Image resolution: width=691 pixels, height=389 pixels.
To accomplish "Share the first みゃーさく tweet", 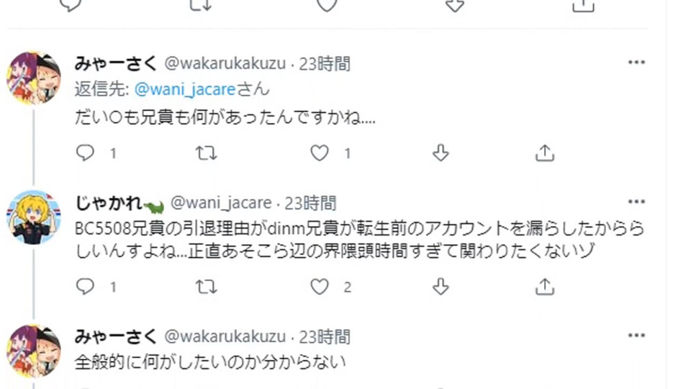I will (545, 153).
